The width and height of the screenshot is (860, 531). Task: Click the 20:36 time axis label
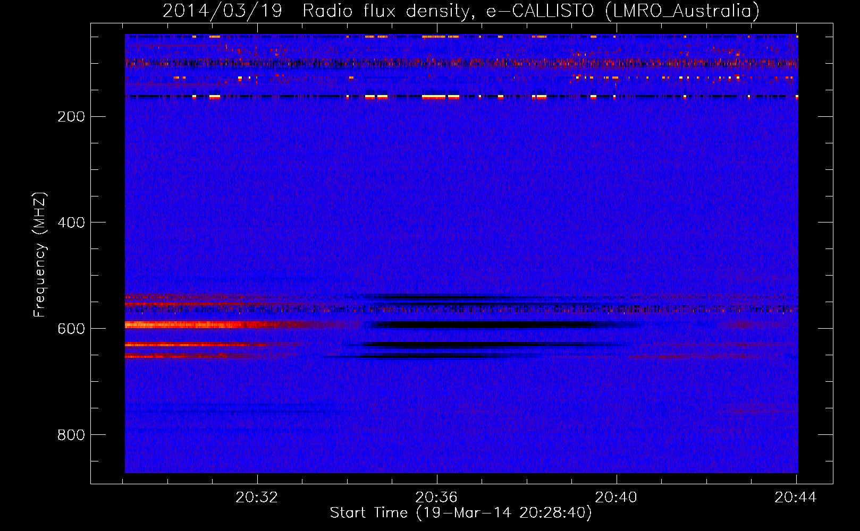pyautogui.click(x=436, y=498)
